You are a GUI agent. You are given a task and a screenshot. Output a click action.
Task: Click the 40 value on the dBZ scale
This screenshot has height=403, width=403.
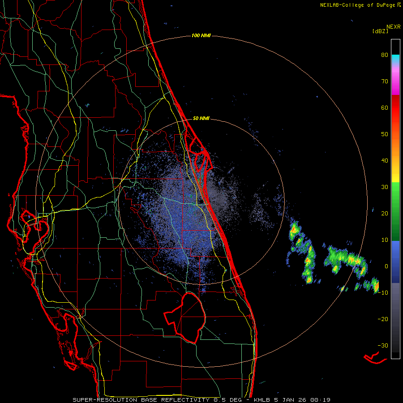coord(385,161)
